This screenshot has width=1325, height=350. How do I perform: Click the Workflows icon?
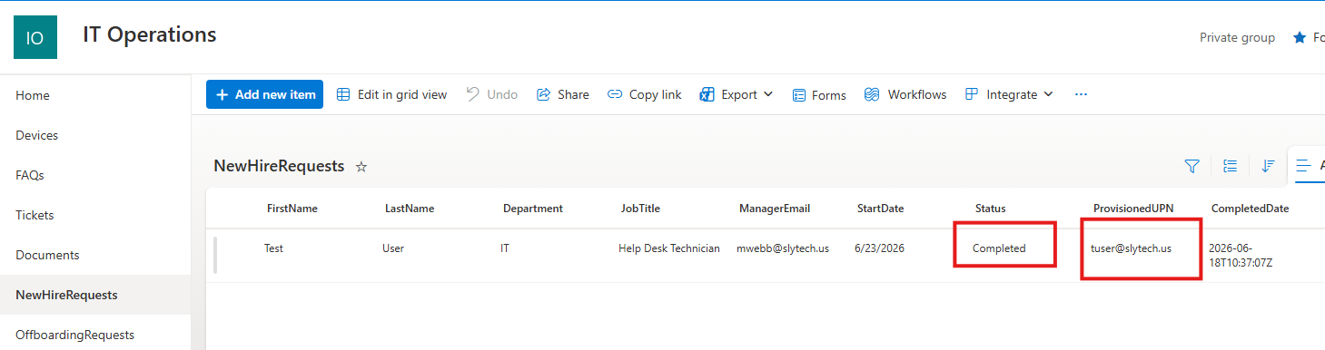(x=872, y=94)
